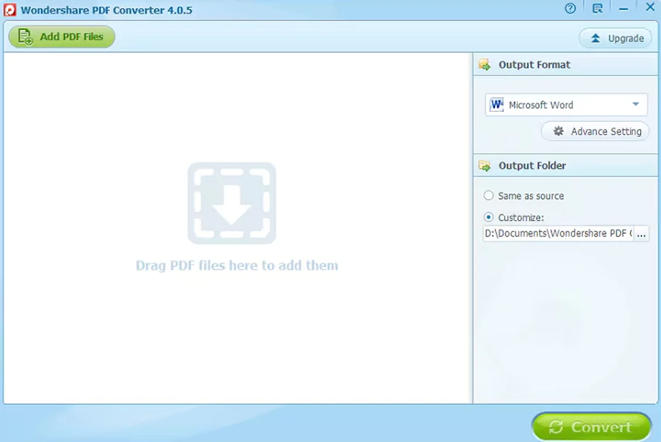Viewport: 661px width, 442px height.
Task: Click the Output Format heading text
Action: coord(534,64)
